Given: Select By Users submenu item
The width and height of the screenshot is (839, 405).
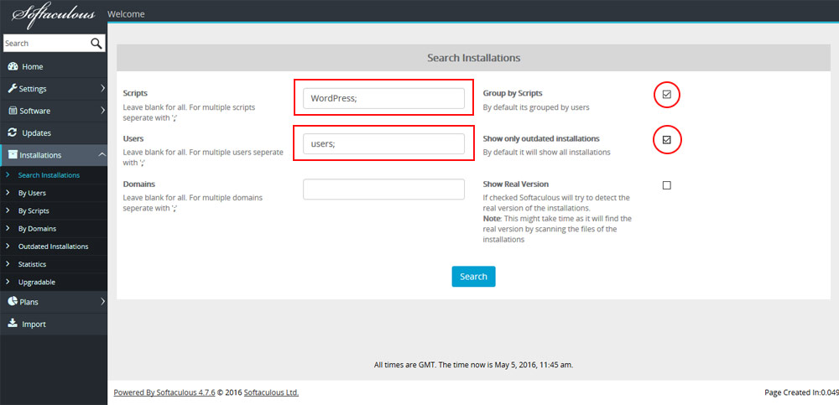Looking at the screenshot, I should coord(32,193).
